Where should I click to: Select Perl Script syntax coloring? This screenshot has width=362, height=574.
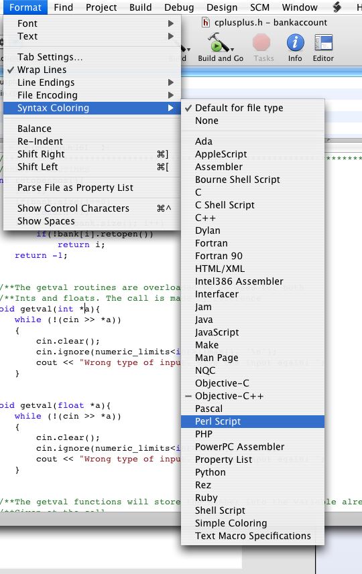coord(253,421)
